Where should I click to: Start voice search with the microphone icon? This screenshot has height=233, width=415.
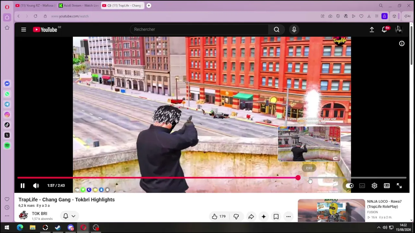294,29
